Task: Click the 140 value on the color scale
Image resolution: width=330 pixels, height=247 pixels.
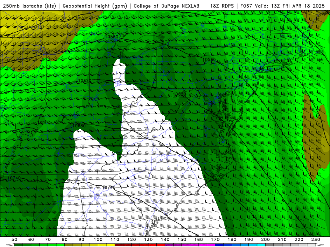Action: click(165, 240)
